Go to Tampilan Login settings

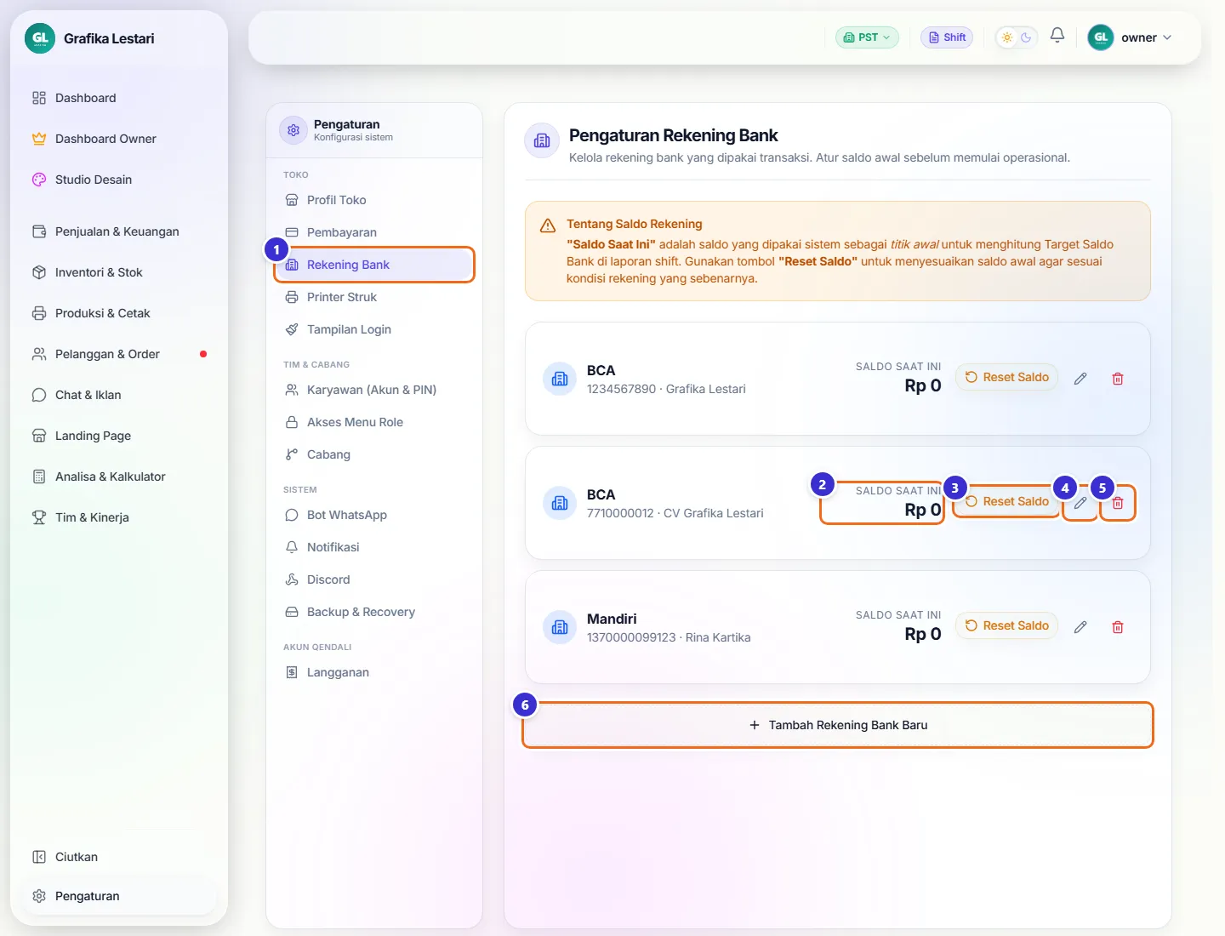[374, 329]
